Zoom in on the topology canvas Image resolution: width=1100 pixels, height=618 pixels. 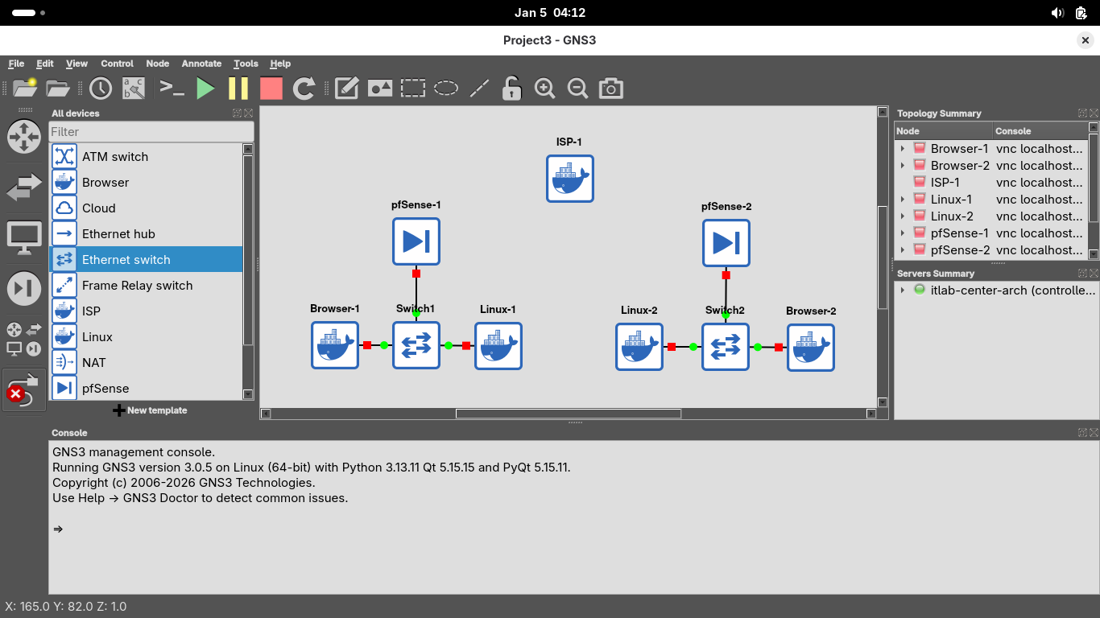pyautogui.click(x=545, y=89)
